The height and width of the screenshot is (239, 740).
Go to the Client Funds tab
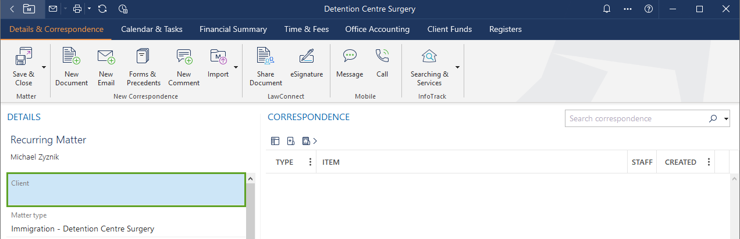pos(449,29)
